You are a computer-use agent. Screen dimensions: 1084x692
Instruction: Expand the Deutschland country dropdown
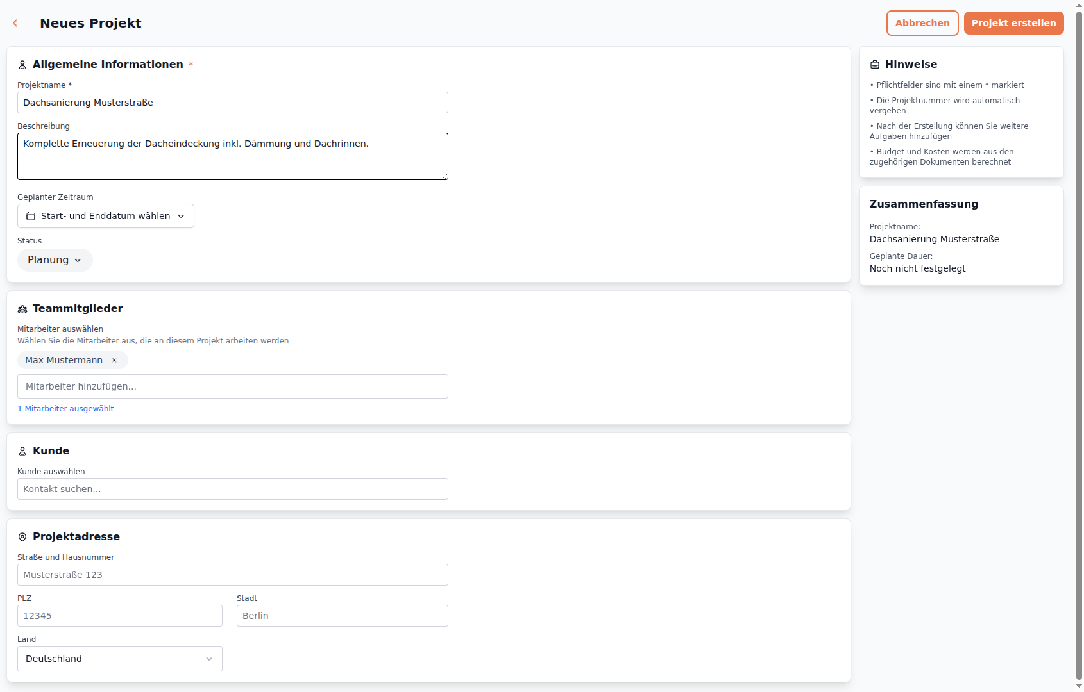click(x=120, y=659)
